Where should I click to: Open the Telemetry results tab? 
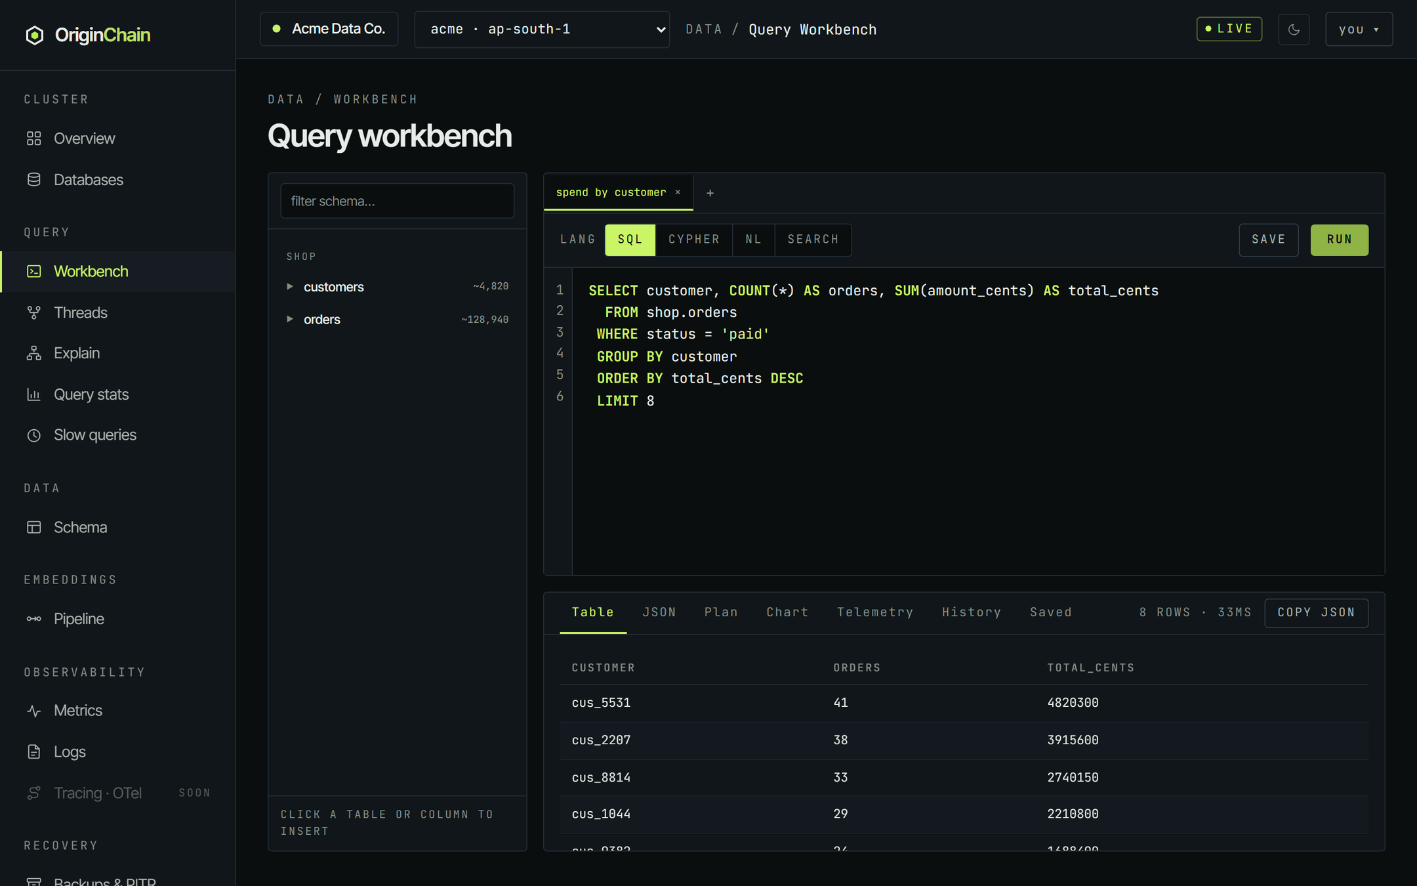click(x=875, y=612)
